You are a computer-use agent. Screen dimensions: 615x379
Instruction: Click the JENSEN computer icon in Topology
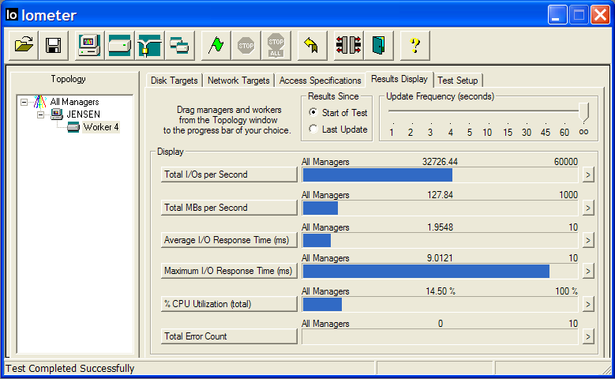57,114
